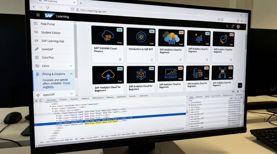Image resolution: width=277 pixels, height=154 pixels.
Task: Click the sidebar vertical scrollbar
Action: pyautogui.click(x=76, y=51)
